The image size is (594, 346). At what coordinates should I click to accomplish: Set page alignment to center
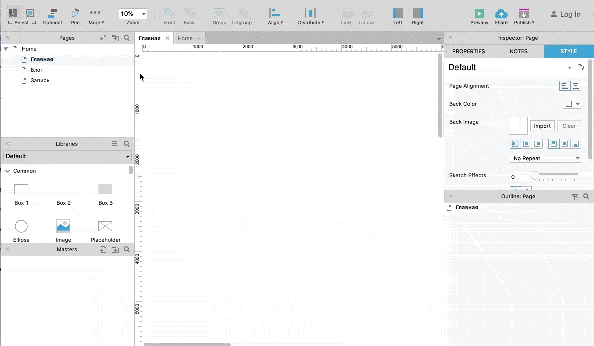pyautogui.click(x=576, y=86)
